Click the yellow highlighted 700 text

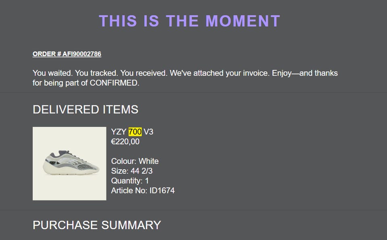pos(135,132)
